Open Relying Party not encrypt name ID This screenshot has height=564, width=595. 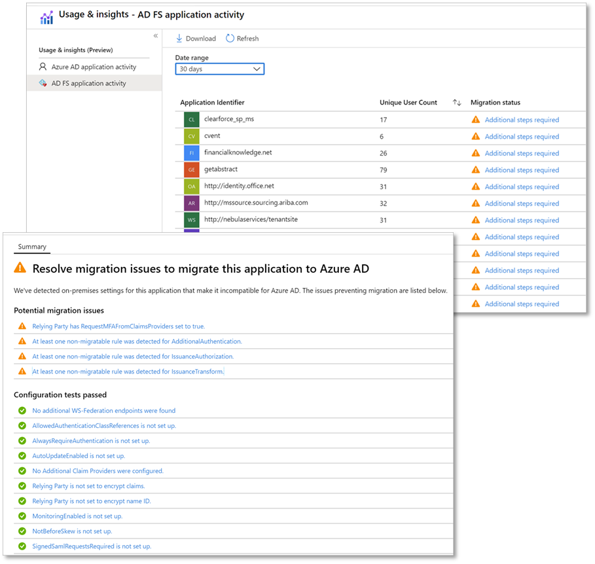pyautogui.click(x=92, y=501)
